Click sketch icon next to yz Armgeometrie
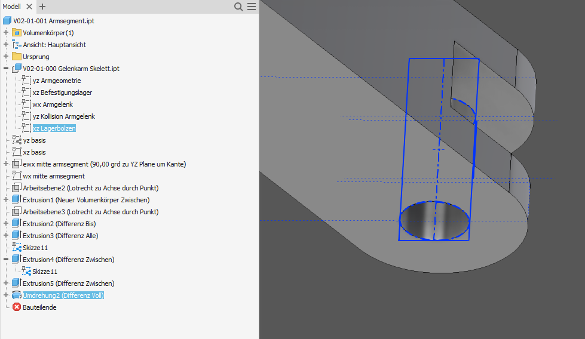Screen dimensions: 585x339 (x=26, y=80)
